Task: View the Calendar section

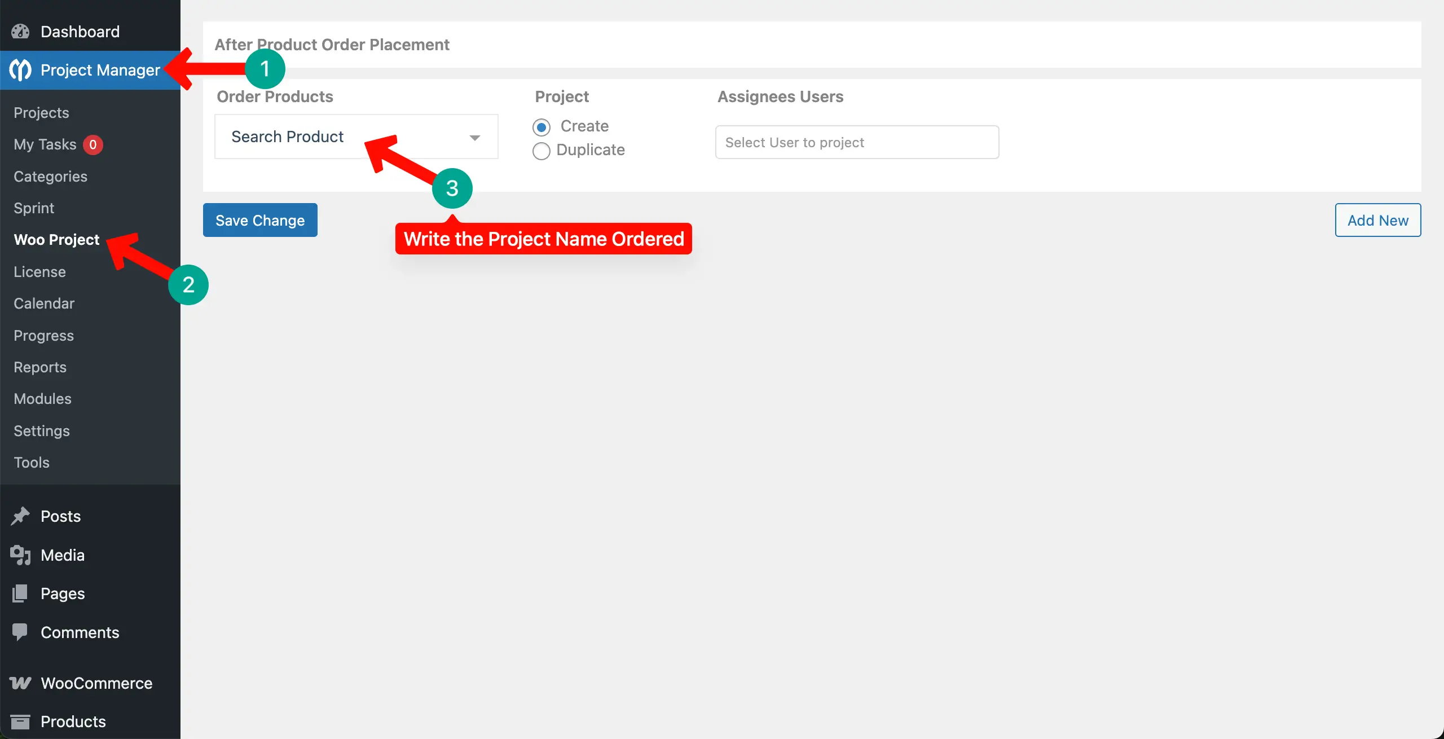Action: point(44,303)
